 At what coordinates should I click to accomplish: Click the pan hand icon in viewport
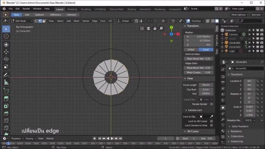point(155,29)
